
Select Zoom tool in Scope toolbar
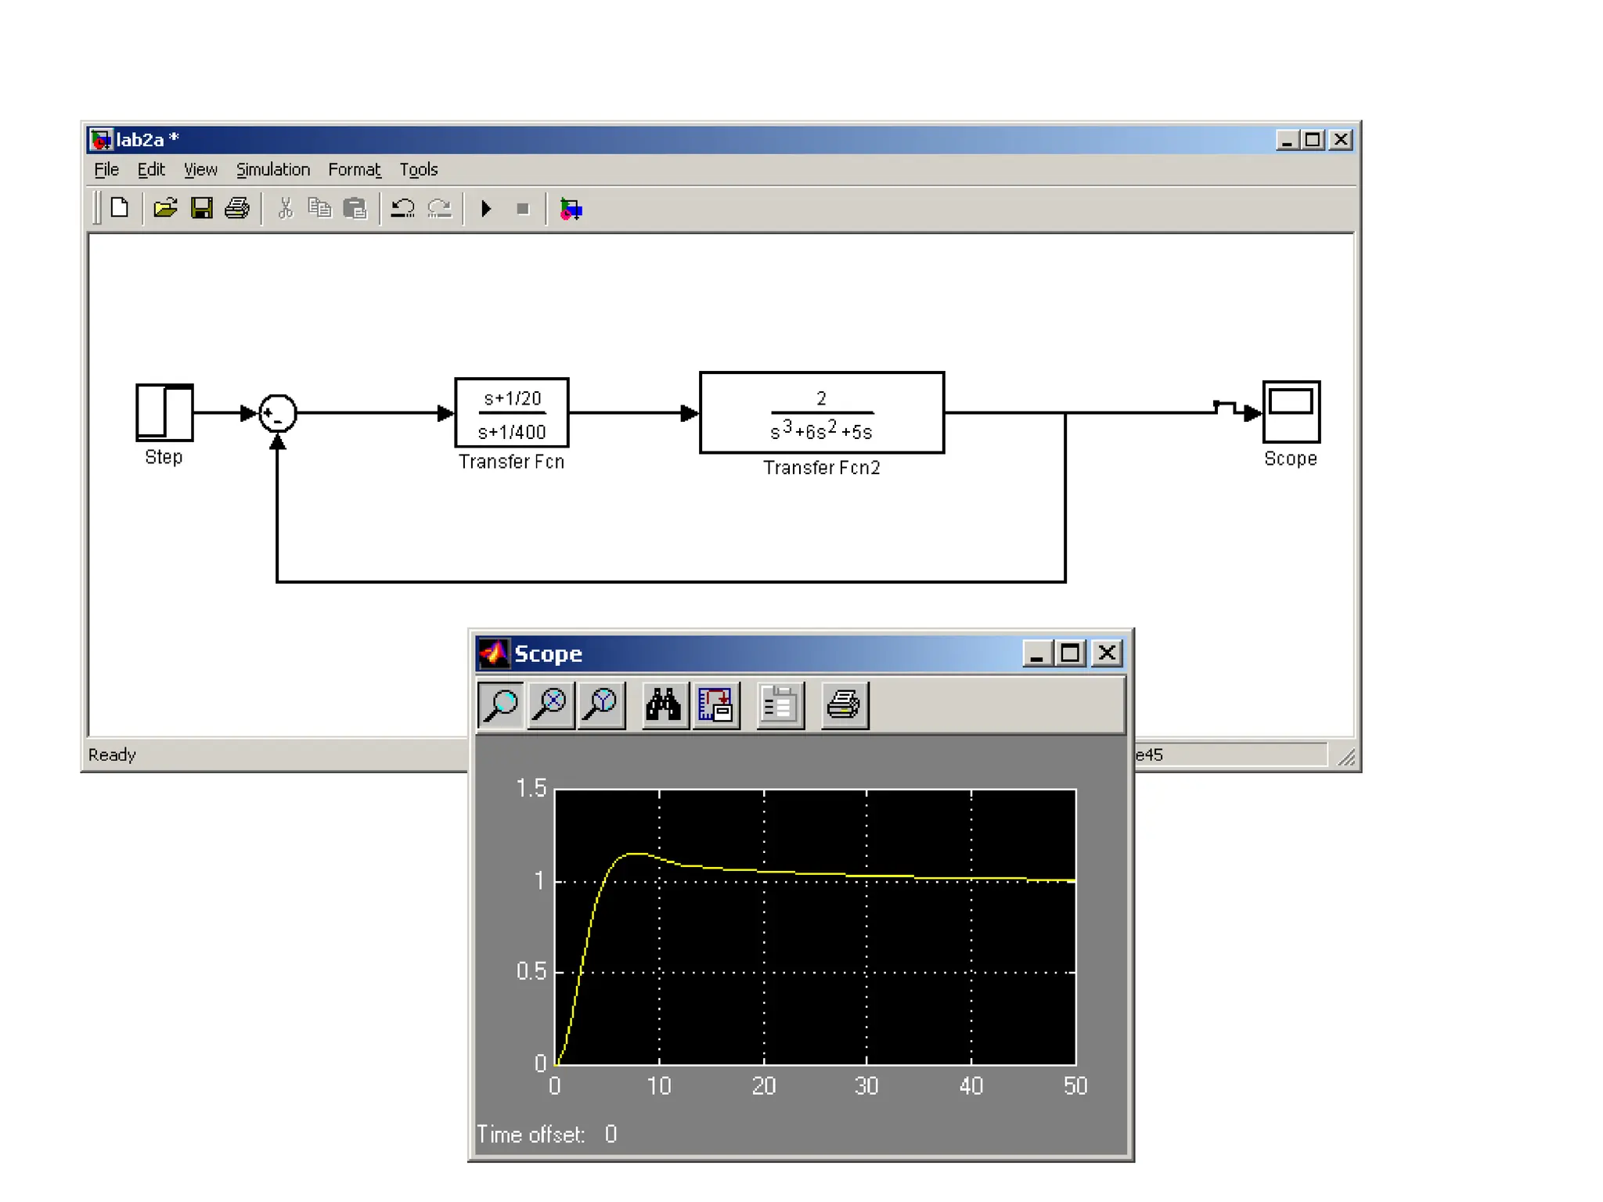[501, 704]
